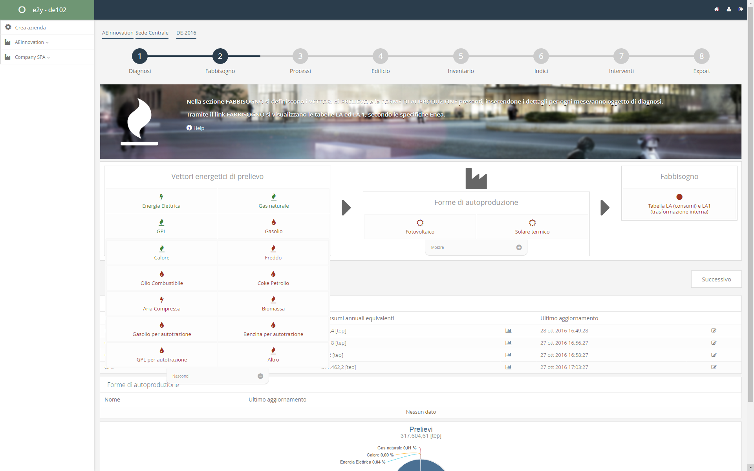Select the Altro vector tile
754x471 pixels.
coord(273,355)
